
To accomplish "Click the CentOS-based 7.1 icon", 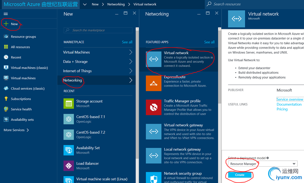I will click(x=69, y=119).
